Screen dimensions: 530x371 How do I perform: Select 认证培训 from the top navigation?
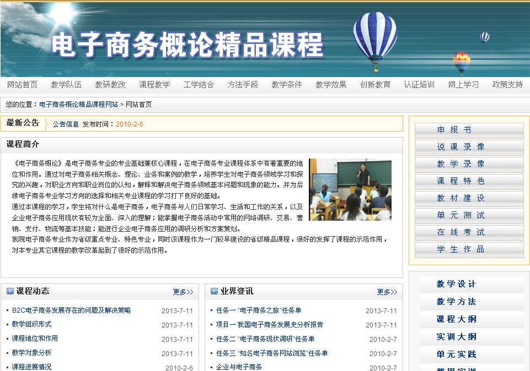[x=419, y=85]
